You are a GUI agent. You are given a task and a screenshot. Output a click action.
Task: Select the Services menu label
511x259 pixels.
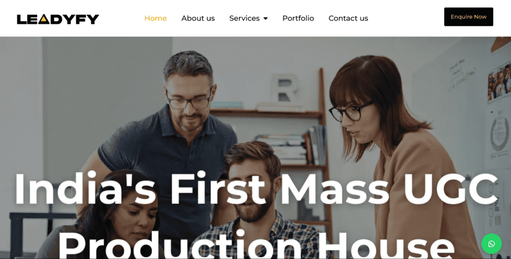245,18
